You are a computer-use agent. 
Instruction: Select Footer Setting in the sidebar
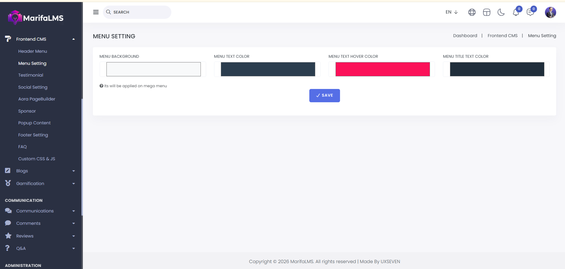33,135
